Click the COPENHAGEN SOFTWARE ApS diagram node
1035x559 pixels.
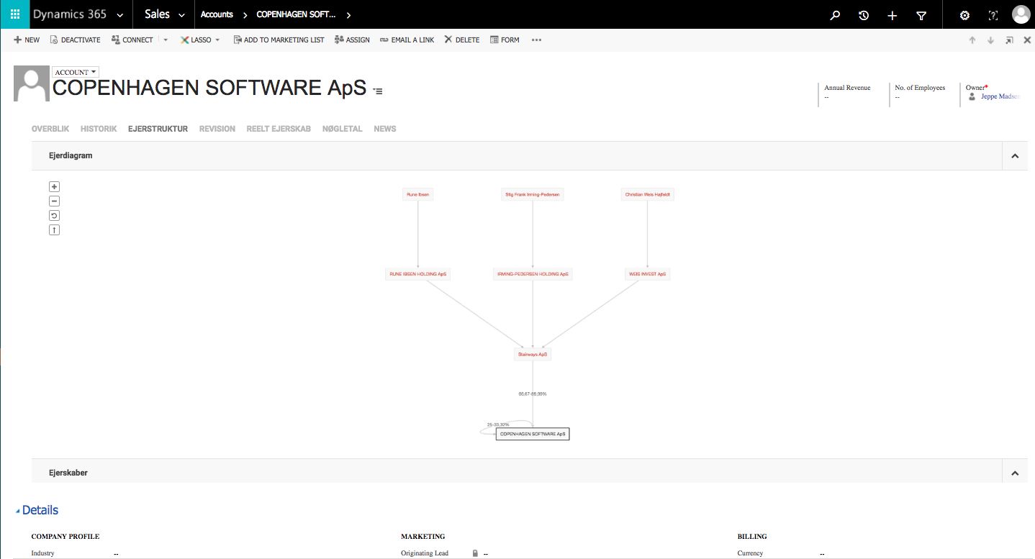point(533,434)
